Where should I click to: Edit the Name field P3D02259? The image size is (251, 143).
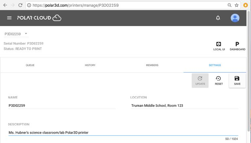(62, 106)
